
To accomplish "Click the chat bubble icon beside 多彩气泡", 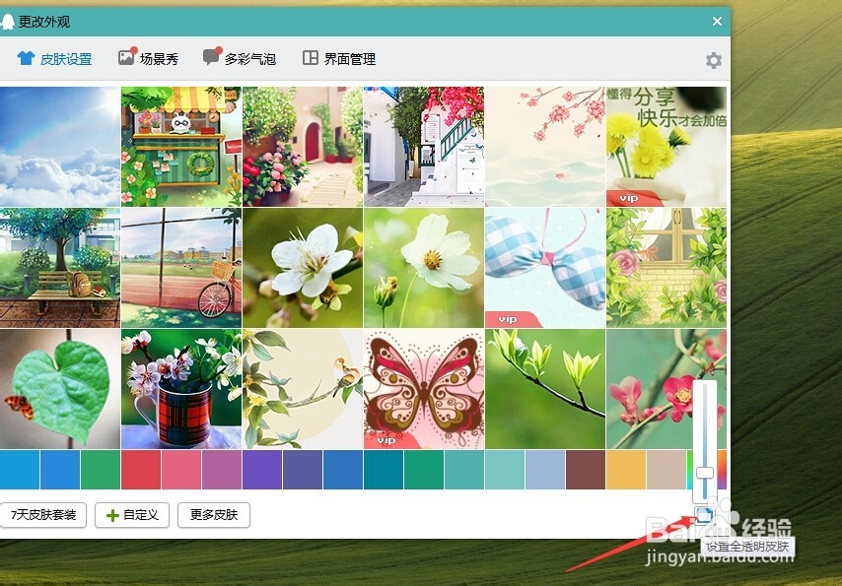I will pyautogui.click(x=210, y=57).
